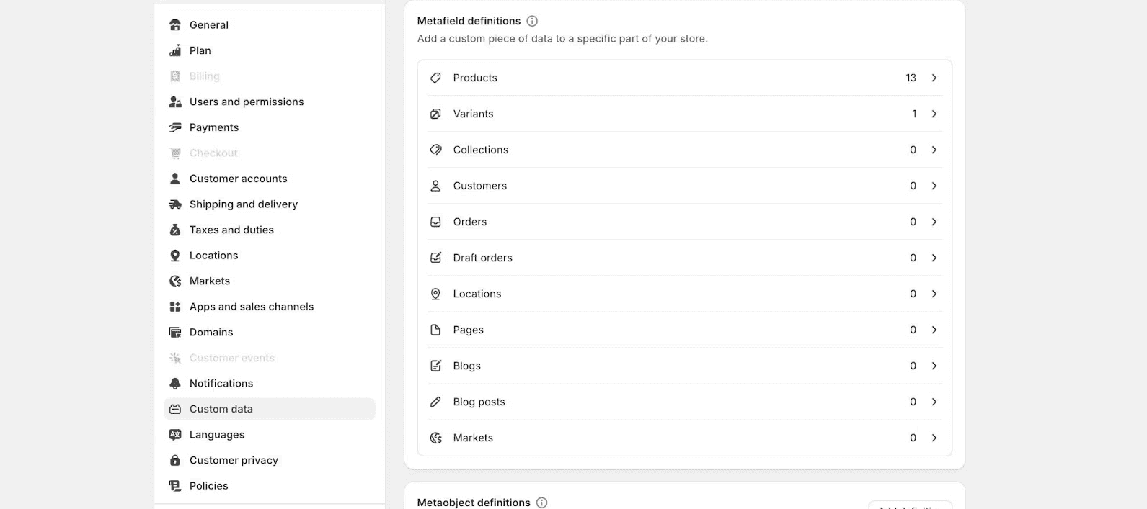Open Shipping and delivery settings

[x=270, y=204]
